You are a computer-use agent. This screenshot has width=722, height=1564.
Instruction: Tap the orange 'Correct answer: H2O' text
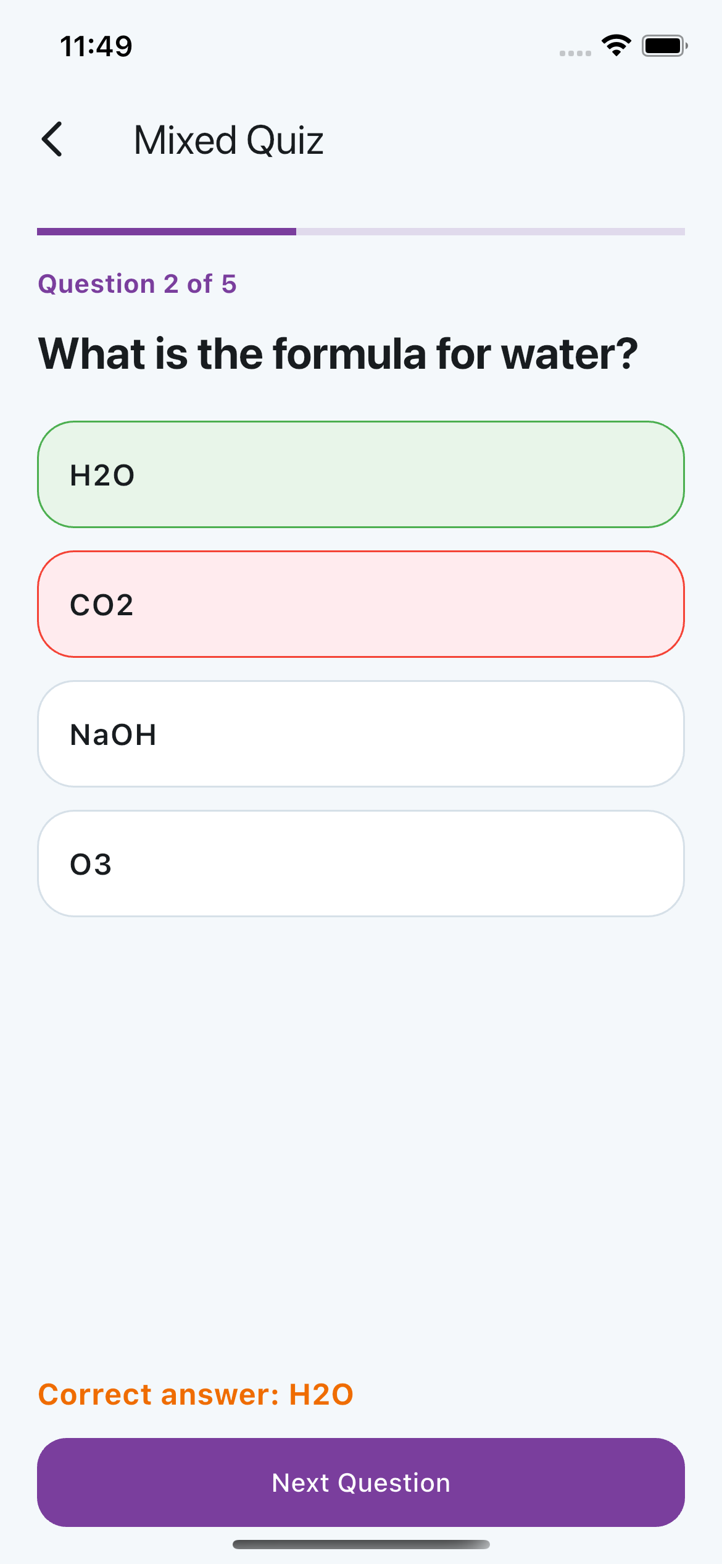tap(196, 1394)
